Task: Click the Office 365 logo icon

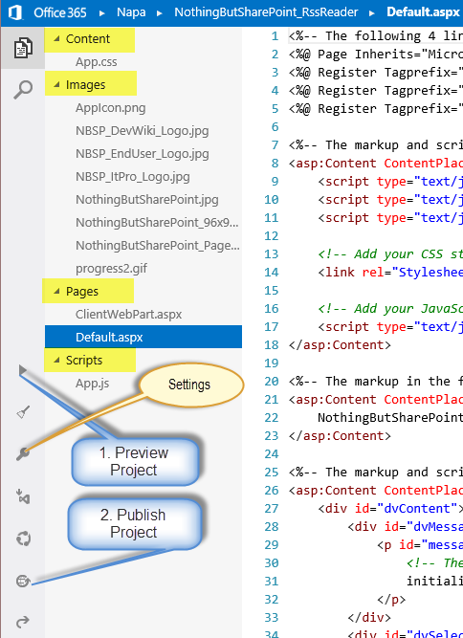Action: coord(15,12)
